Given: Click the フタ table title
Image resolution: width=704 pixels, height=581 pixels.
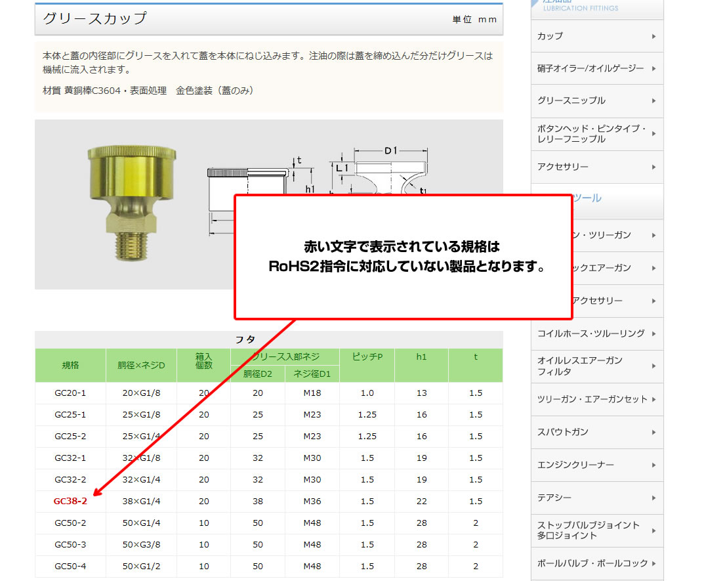Looking at the screenshot, I should tap(245, 339).
